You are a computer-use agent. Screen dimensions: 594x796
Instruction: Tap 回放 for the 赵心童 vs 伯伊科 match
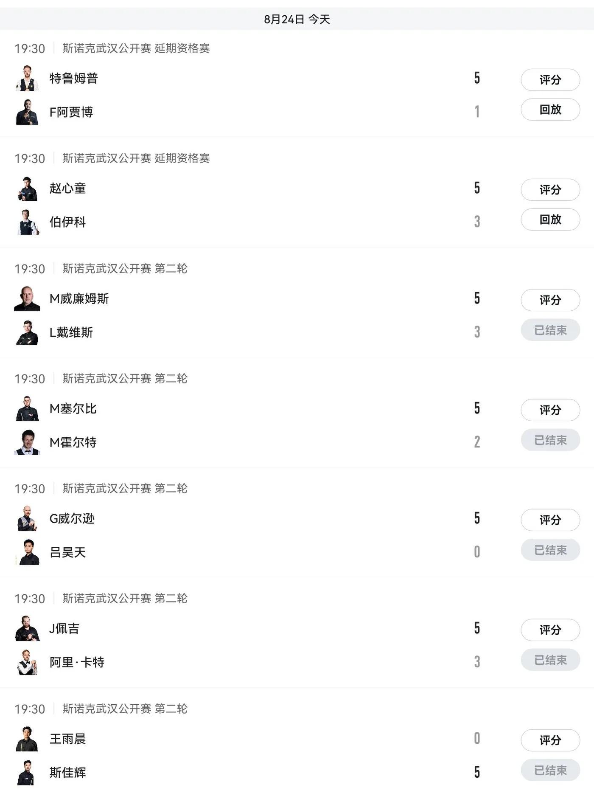[550, 219]
